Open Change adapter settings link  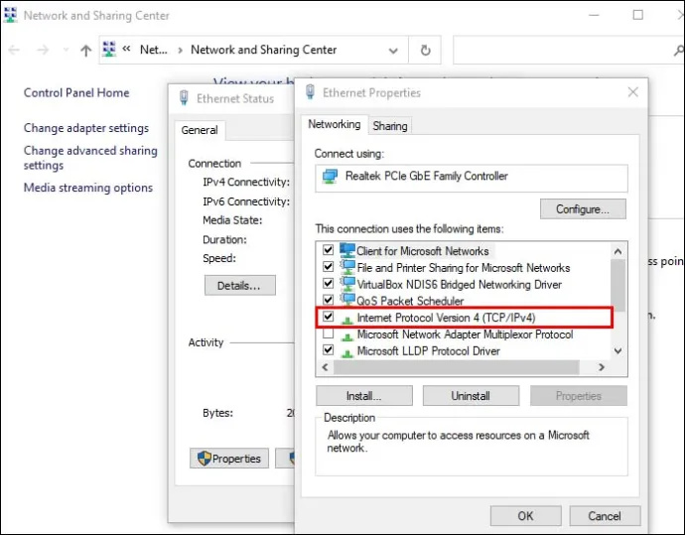(x=86, y=128)
